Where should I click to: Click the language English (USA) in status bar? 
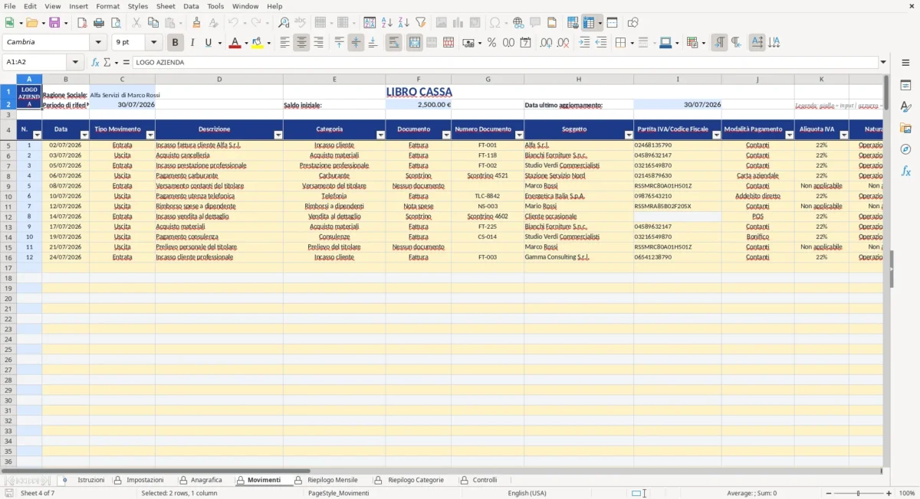point(527,493)
